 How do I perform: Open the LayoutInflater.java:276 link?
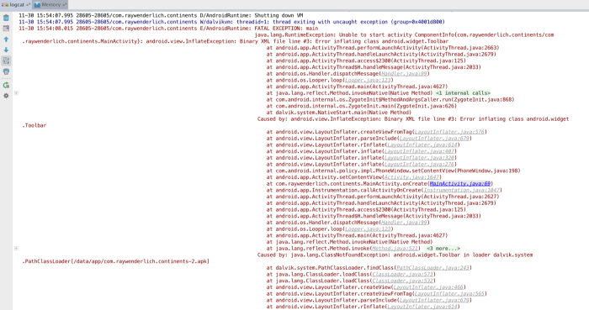(419, 164)
